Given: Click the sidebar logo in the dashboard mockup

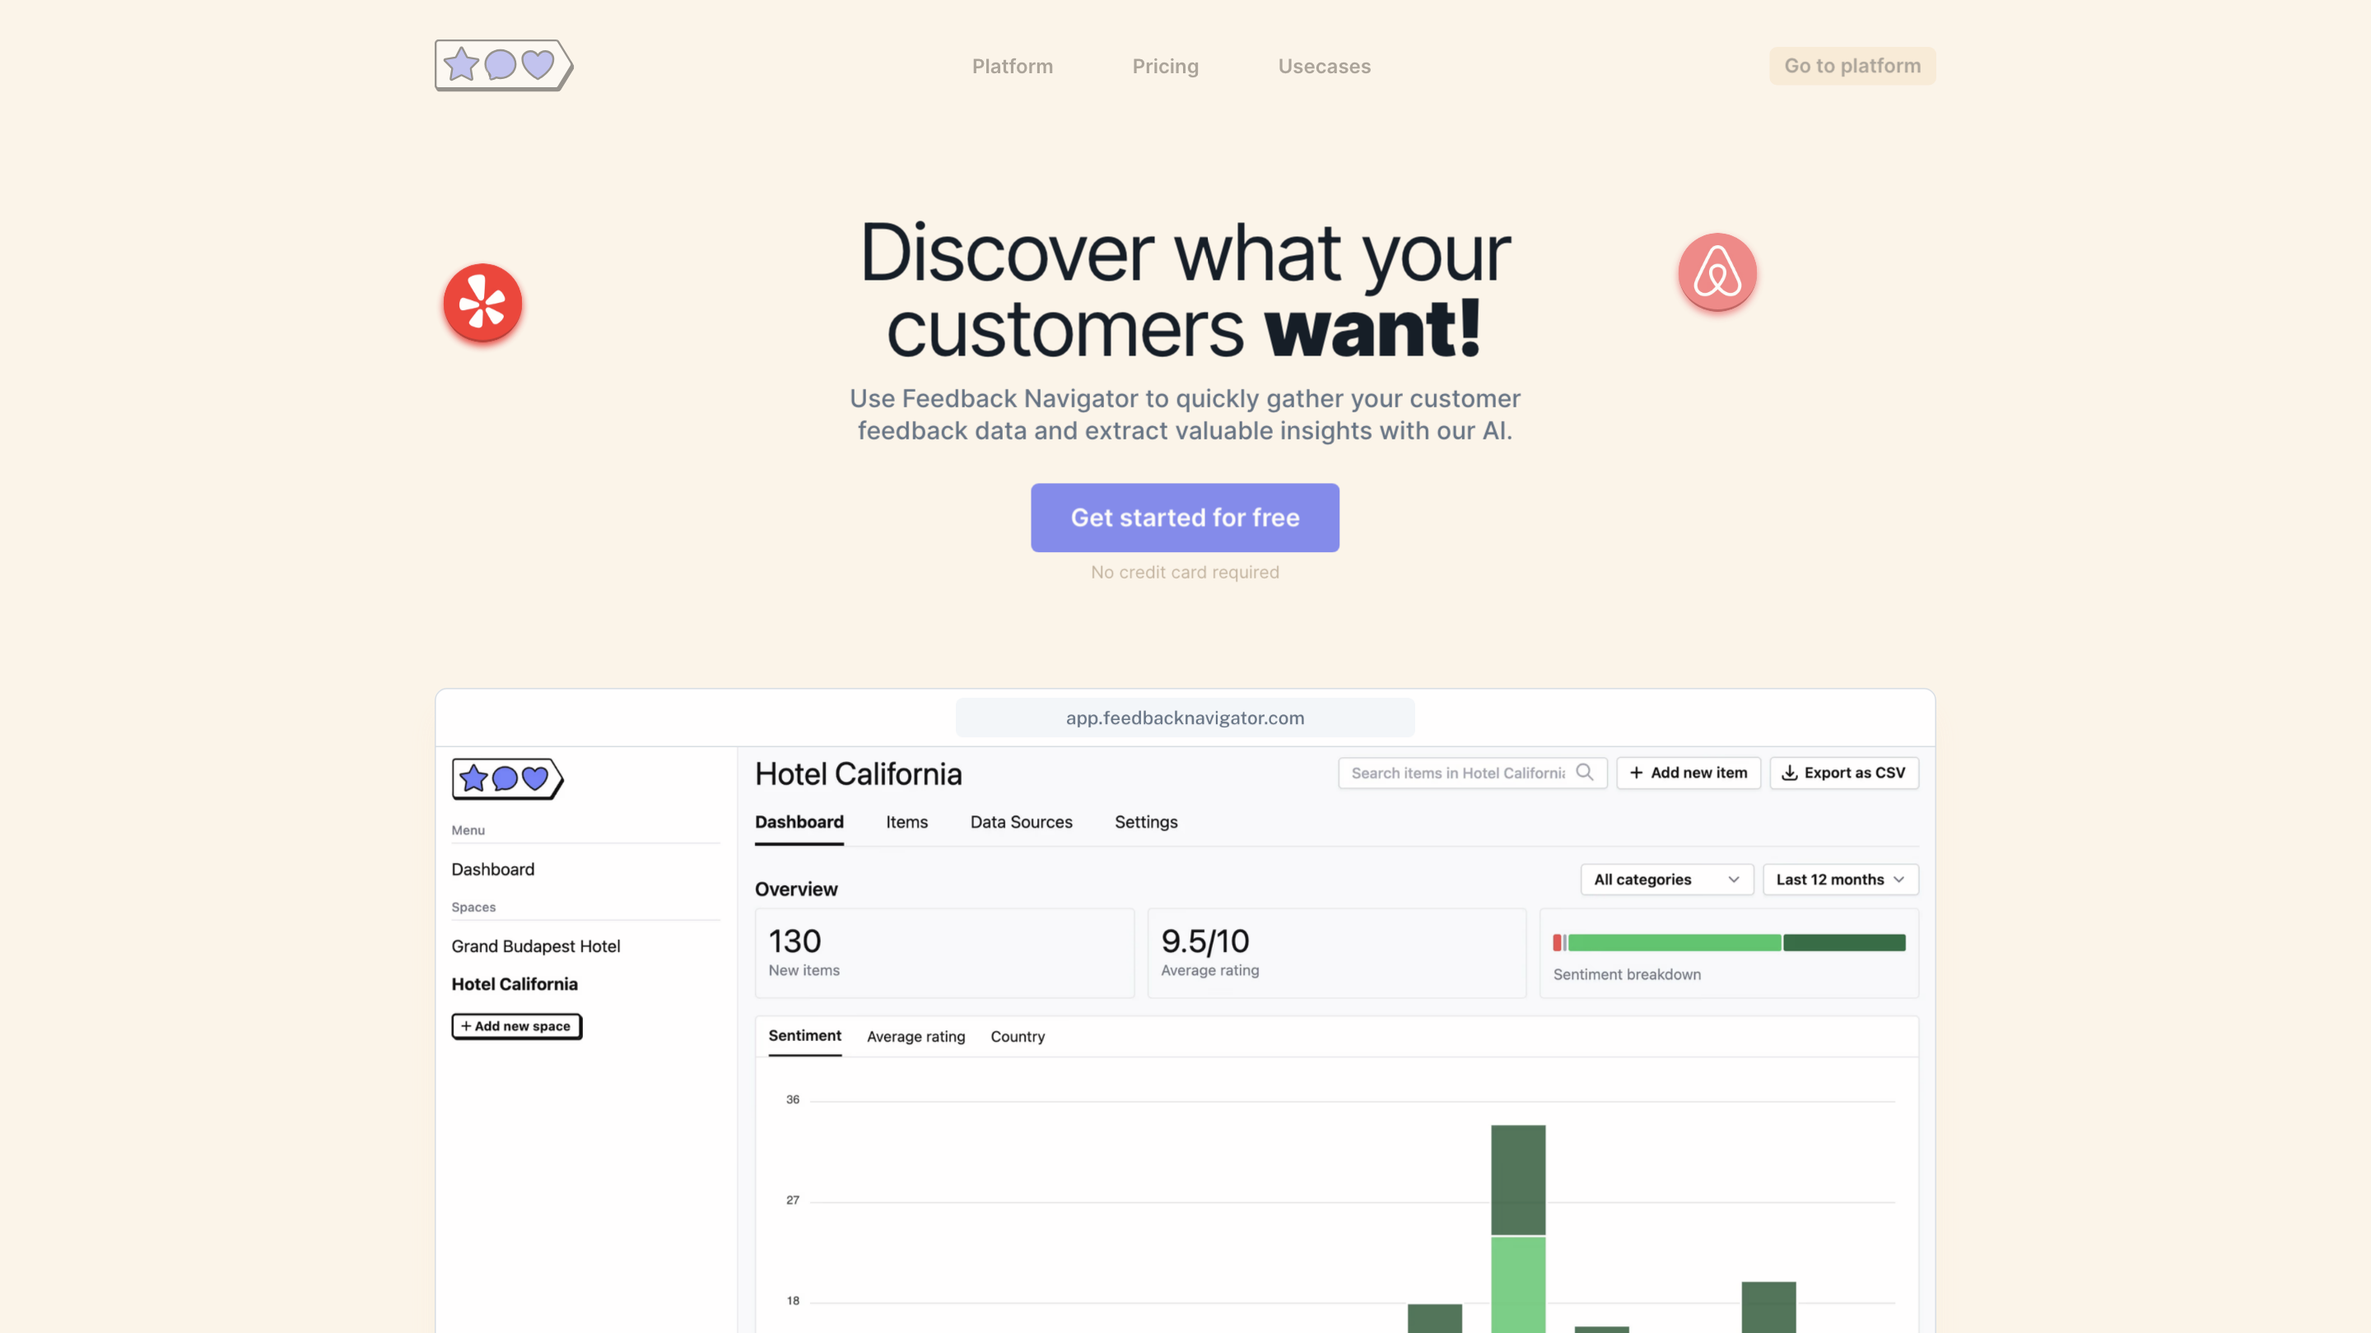Looking at the screenshot, I should [x=505, y=778].
